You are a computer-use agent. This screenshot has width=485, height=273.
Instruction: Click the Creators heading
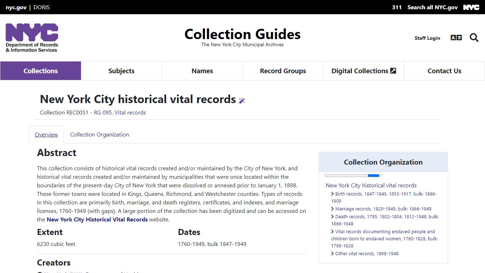(54, 263)
